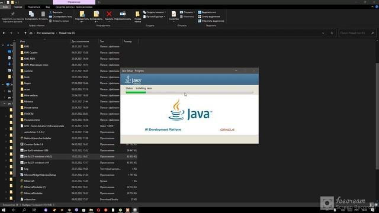Open the Open (Открыть) ribbon dropdown

(x=187, y=12)
